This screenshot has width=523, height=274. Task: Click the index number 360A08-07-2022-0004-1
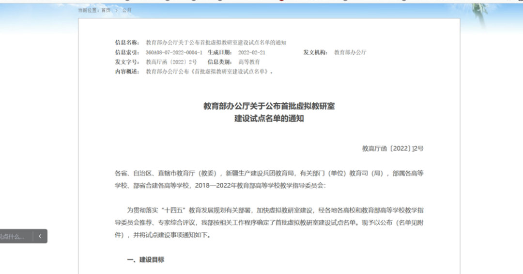click(173, 52)
